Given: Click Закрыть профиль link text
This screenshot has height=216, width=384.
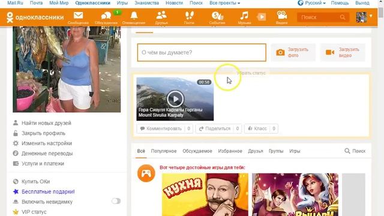Looking at the screenshot, I should [x=43, y=133].
